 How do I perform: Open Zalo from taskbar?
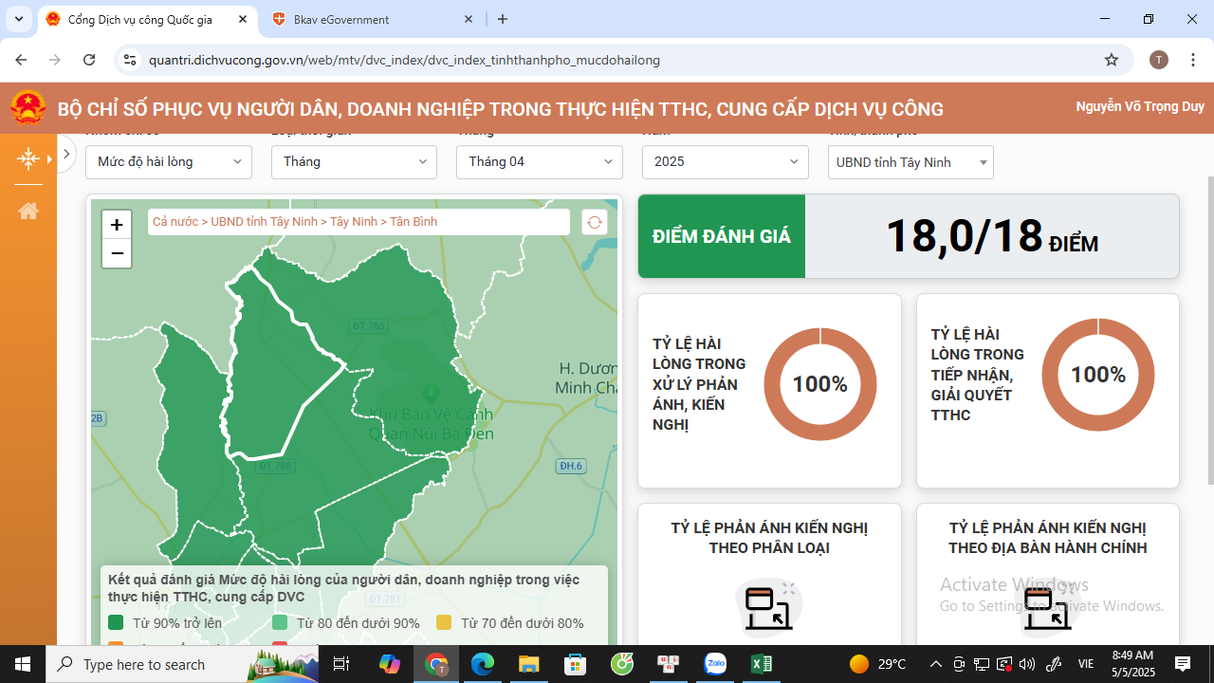pos(715,664)
